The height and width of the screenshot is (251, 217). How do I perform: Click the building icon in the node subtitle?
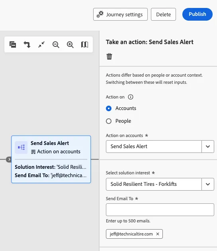point(33,152)
